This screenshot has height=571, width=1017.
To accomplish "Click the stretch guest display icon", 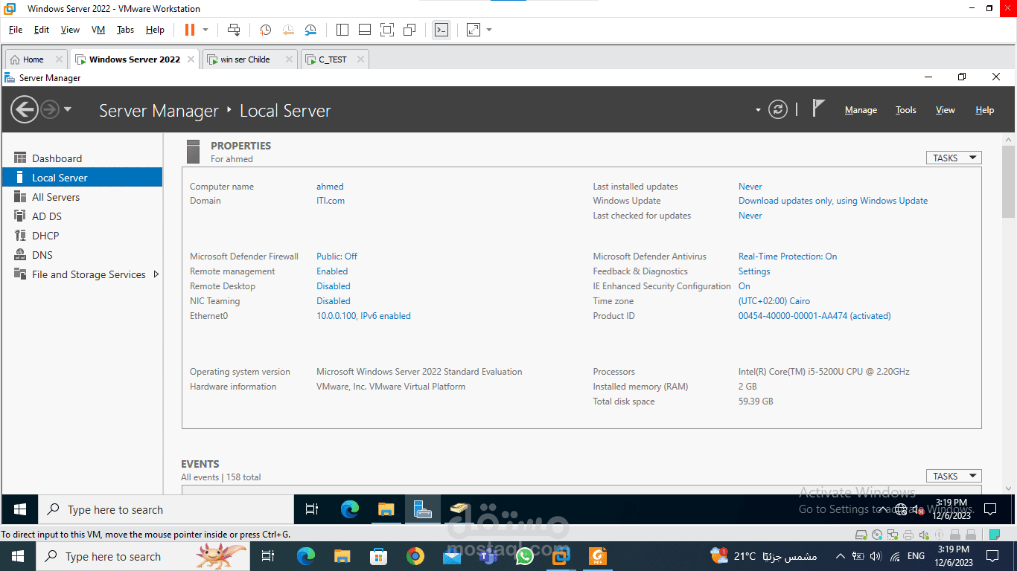I will [474, 30].
